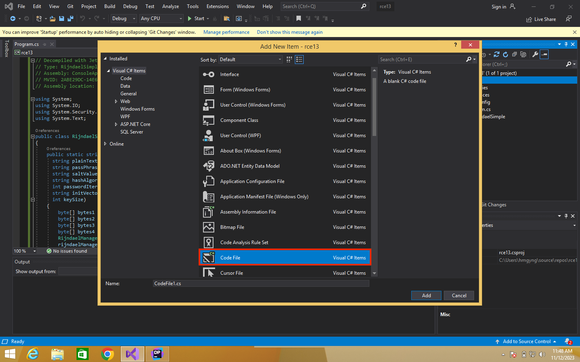580x362 pixels.
Task: Click the Name input field
Action: coord(261,284)
